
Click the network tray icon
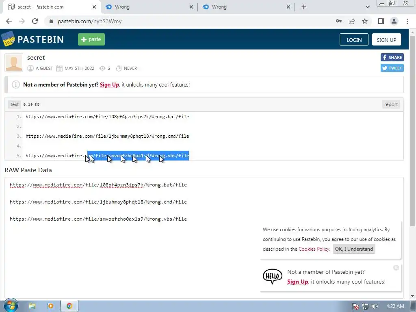365,306
